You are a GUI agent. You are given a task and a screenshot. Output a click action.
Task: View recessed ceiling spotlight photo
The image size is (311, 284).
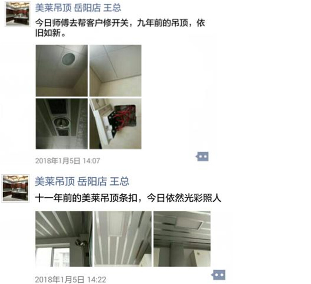coord(62,123)
